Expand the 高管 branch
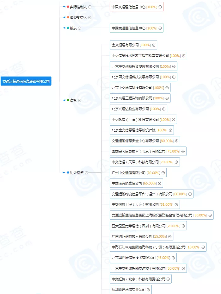 point(80,100)
